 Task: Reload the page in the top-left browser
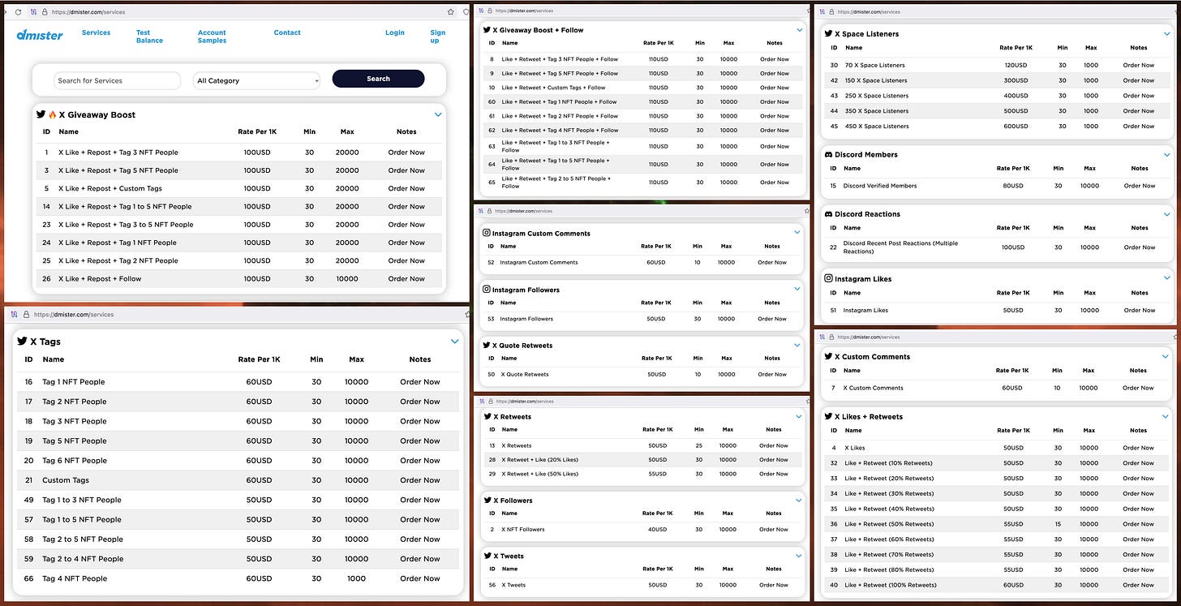18,12
